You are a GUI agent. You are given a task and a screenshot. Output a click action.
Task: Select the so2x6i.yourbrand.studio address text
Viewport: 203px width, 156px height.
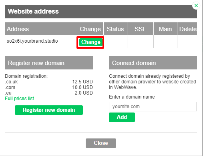[32, 41]
